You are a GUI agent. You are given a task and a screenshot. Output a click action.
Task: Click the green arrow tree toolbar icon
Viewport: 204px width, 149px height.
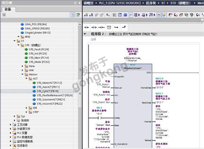[x=78, y=15]
